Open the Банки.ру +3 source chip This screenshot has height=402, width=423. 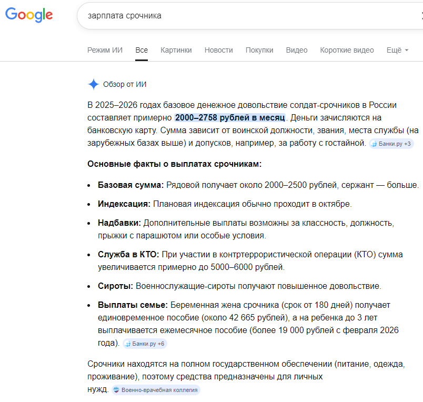click(x=391, y=144)
